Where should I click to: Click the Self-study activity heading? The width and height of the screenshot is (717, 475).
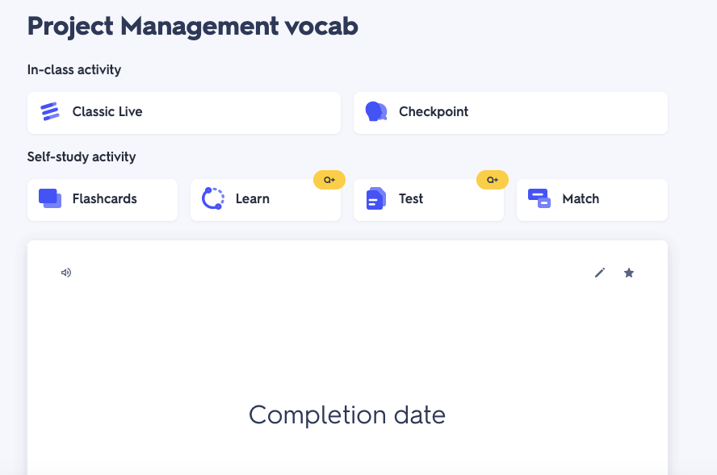click(82, 156)
